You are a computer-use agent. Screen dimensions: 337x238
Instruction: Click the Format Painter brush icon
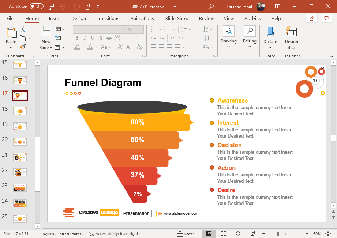pos(23,47)
